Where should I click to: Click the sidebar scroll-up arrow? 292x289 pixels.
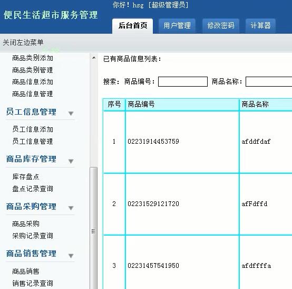point(94,58)
